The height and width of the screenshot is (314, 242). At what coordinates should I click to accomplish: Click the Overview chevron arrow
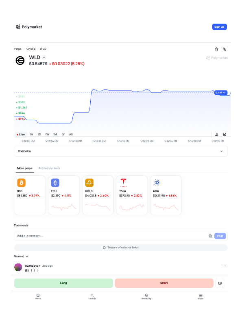pos(221,151)
